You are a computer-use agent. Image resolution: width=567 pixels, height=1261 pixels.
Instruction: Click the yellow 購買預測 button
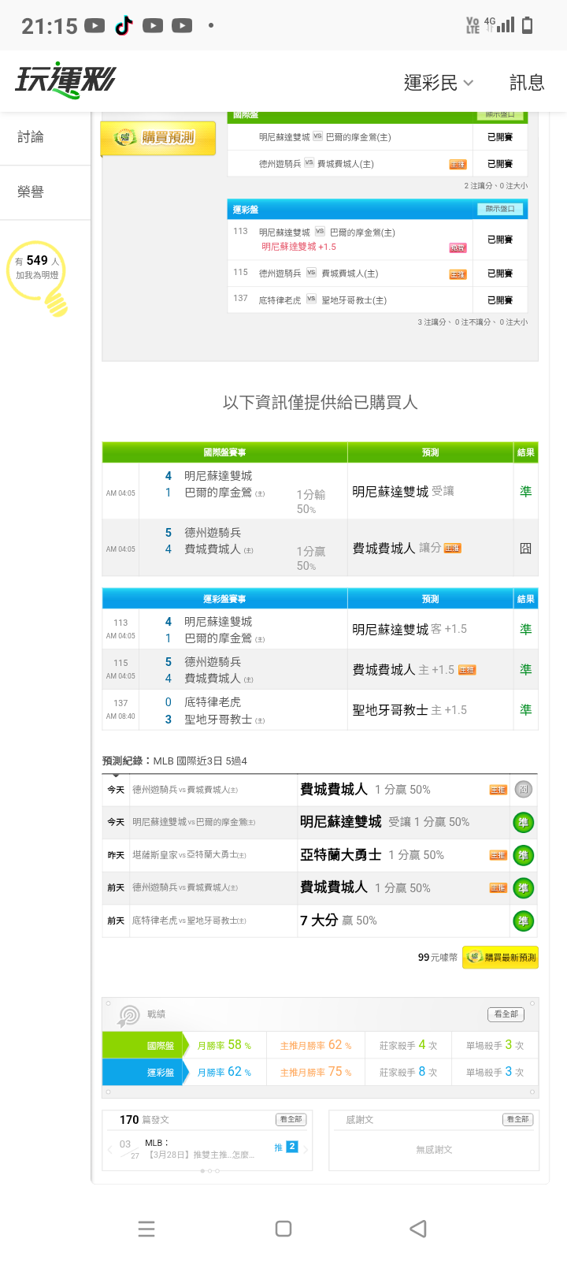[157, 138]
